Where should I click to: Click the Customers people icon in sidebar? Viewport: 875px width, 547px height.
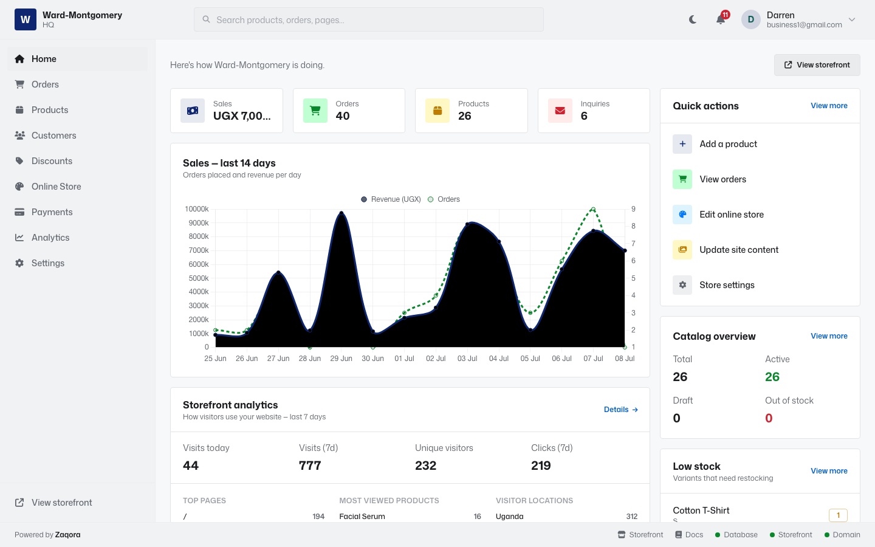point(19,136)
